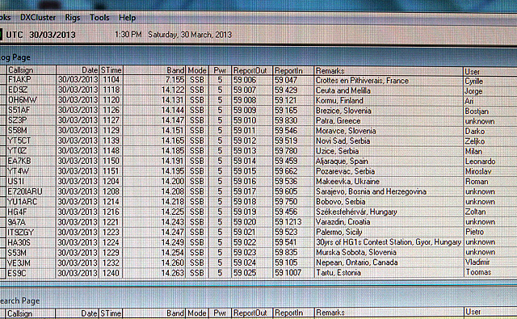Click remark Székesfehérvár, Hungary

(x=356, y=212)
